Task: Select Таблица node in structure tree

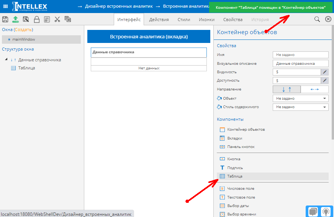Action: pos(27,68)
